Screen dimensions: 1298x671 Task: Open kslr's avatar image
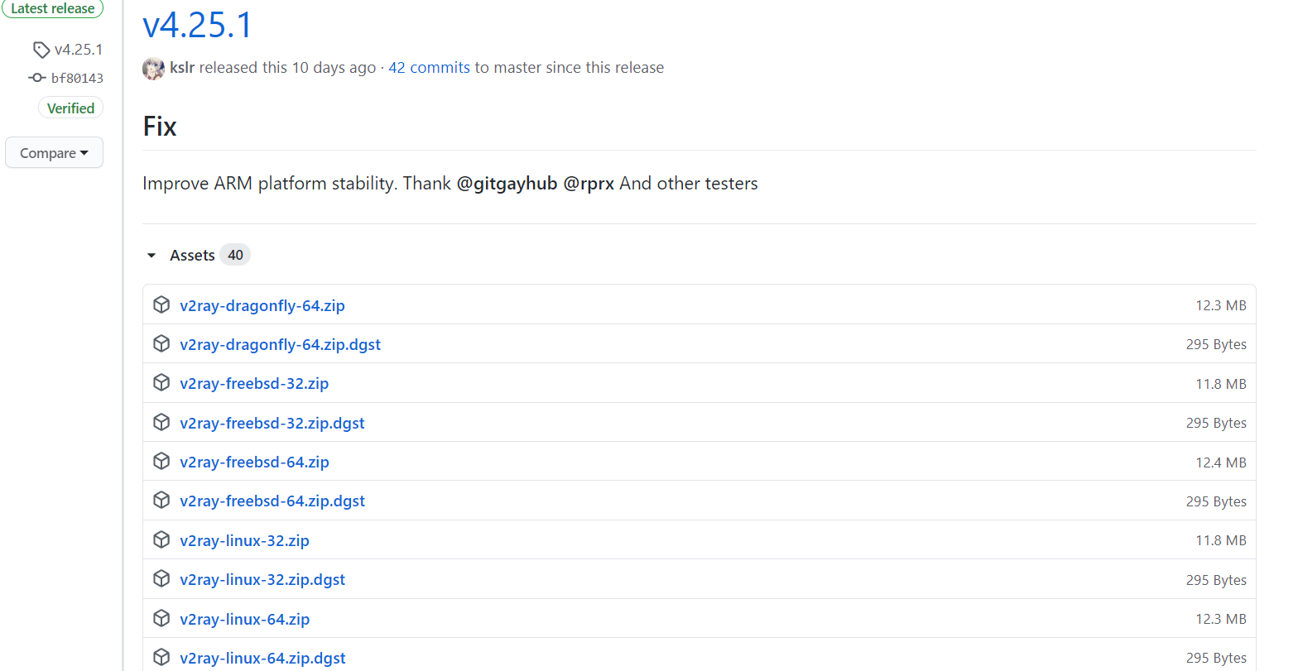[153, 68]
